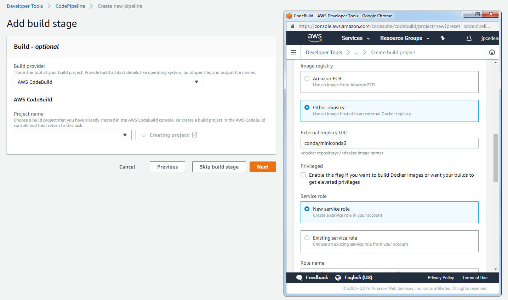Open the Build provider dropdown showing AWS CodeBuild

click(108, 82)
